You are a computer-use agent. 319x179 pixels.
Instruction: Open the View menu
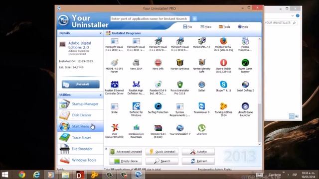pos(206,27)
